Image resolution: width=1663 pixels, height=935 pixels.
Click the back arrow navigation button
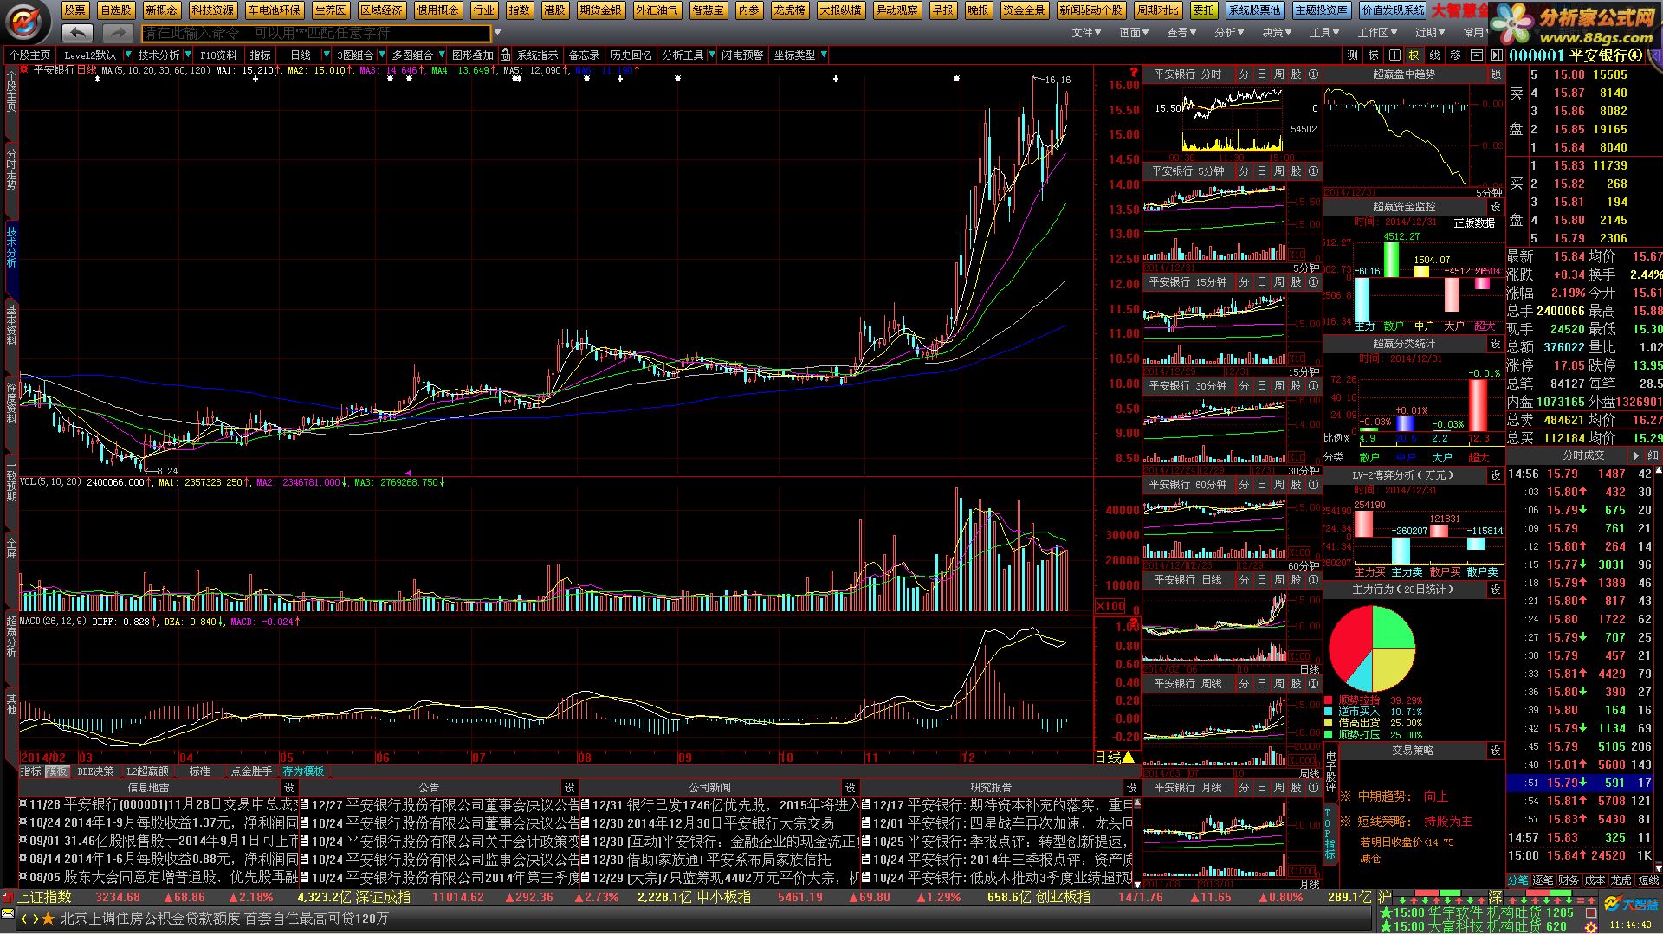78,33
